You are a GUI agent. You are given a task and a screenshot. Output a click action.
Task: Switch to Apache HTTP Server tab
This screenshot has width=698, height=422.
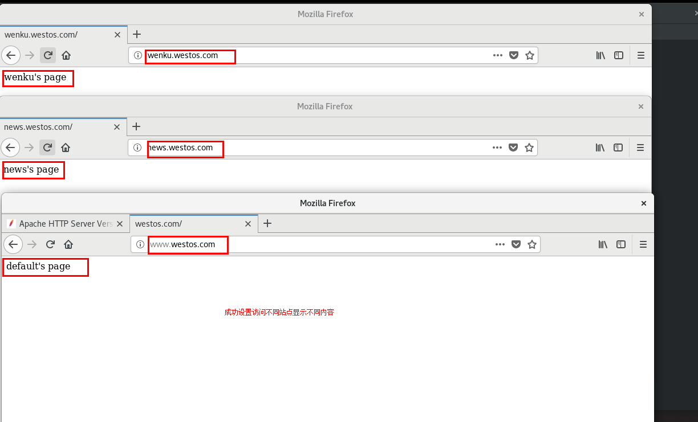click(66, 224)
